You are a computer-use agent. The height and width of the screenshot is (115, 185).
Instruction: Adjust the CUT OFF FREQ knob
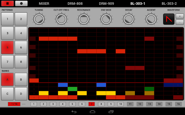61,19
